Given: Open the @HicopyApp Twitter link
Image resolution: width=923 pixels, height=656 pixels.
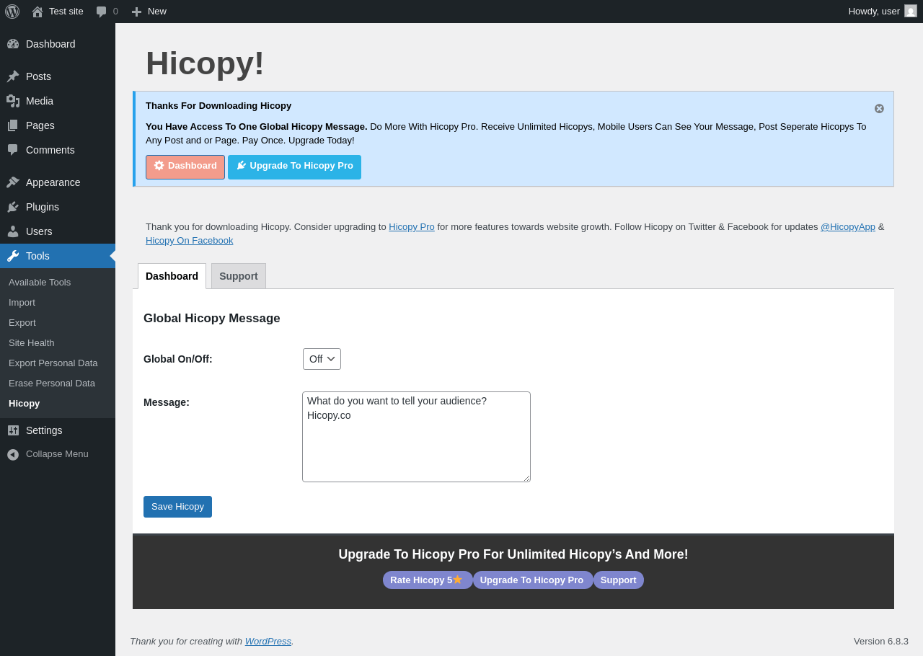Looking at the screenshot, I should 848,226.
